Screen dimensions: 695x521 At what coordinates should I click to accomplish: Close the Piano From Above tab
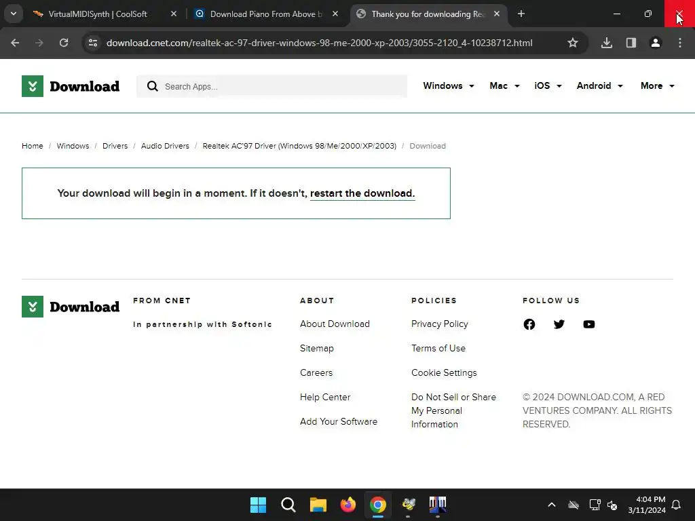335,14
